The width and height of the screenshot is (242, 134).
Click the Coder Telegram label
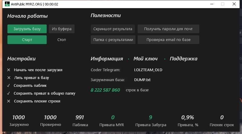click(x=105, y=70)
